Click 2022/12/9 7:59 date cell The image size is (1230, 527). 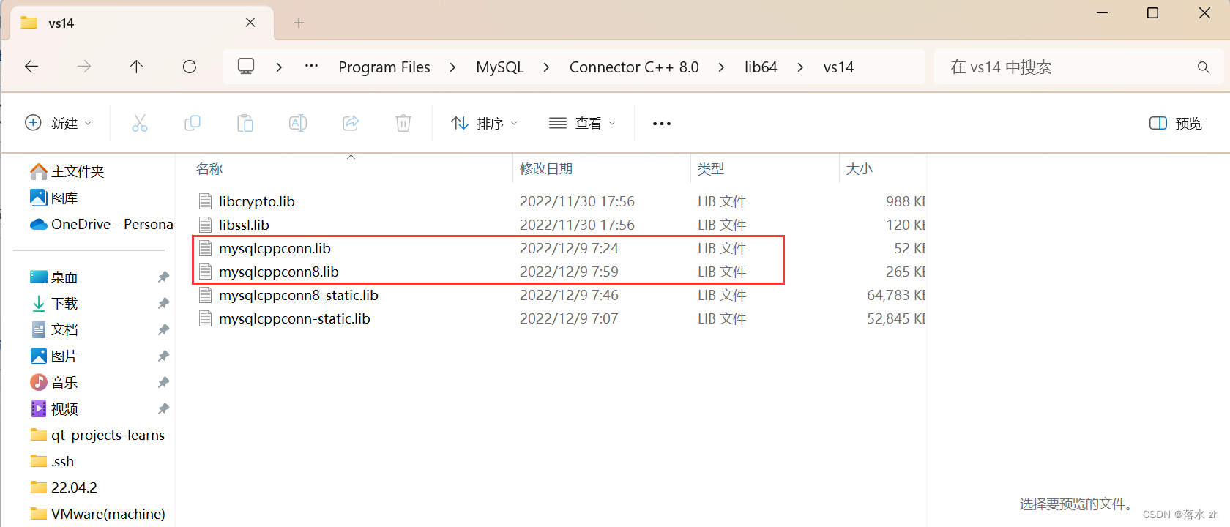[x=569, y=272]
